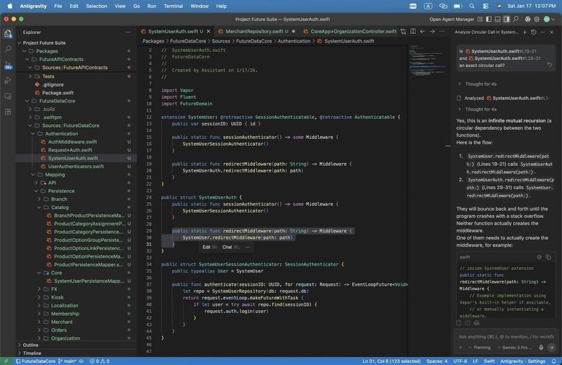
Task: Close the SystemUserAuth.swift tab
Action: [x=208, y=32]
